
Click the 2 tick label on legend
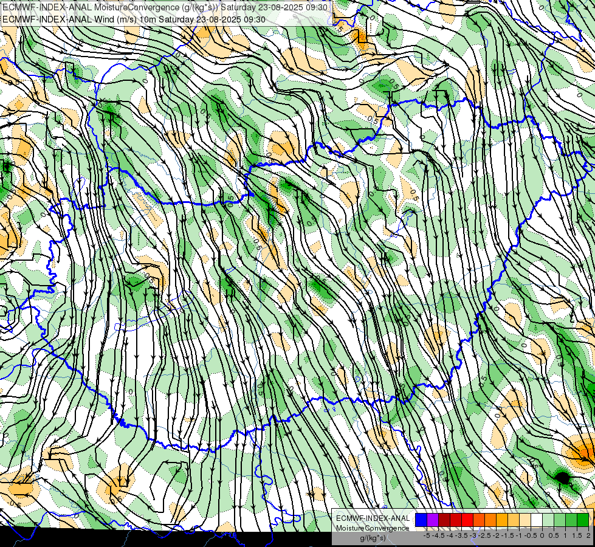[x=588, y=535]
